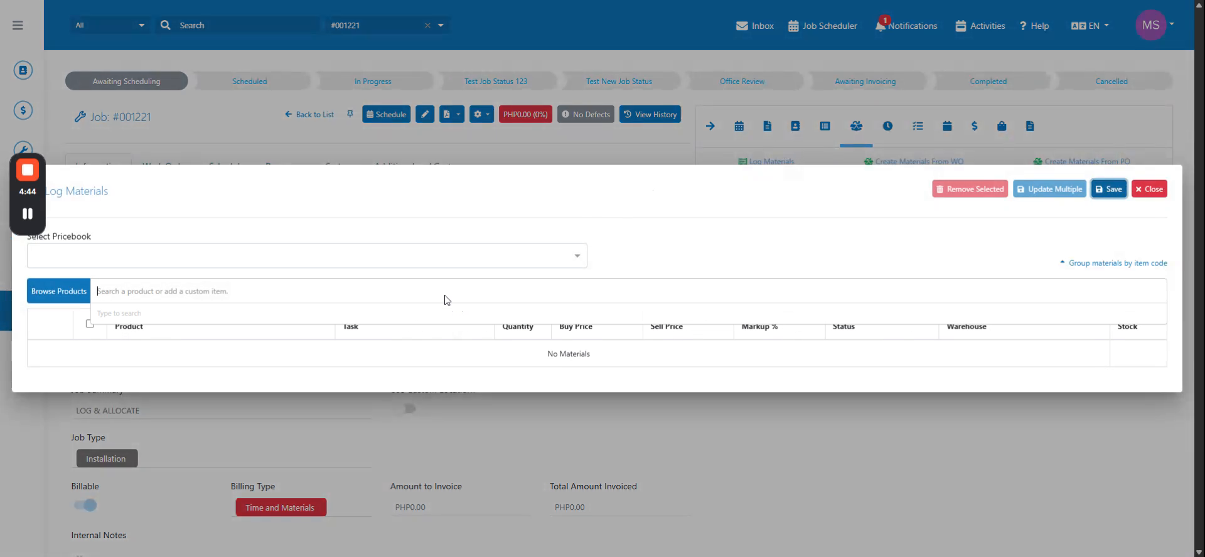Expand the #001221 job dropdown
Image resolution: width=1205 pixels, height=557 pixels.
pyautogui.click(x=441, y=25)
